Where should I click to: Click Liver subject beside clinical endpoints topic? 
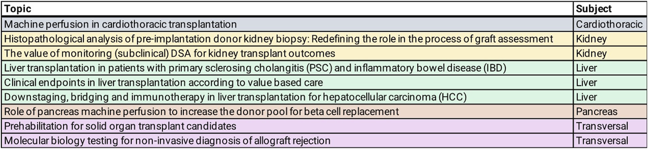click(610, 83)
